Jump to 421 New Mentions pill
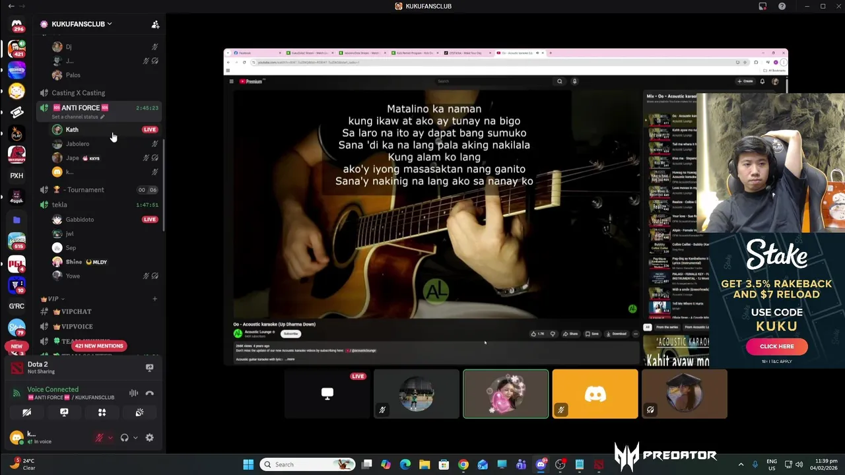Viewport: 845px width, 475px height. (x=99, y=346)
